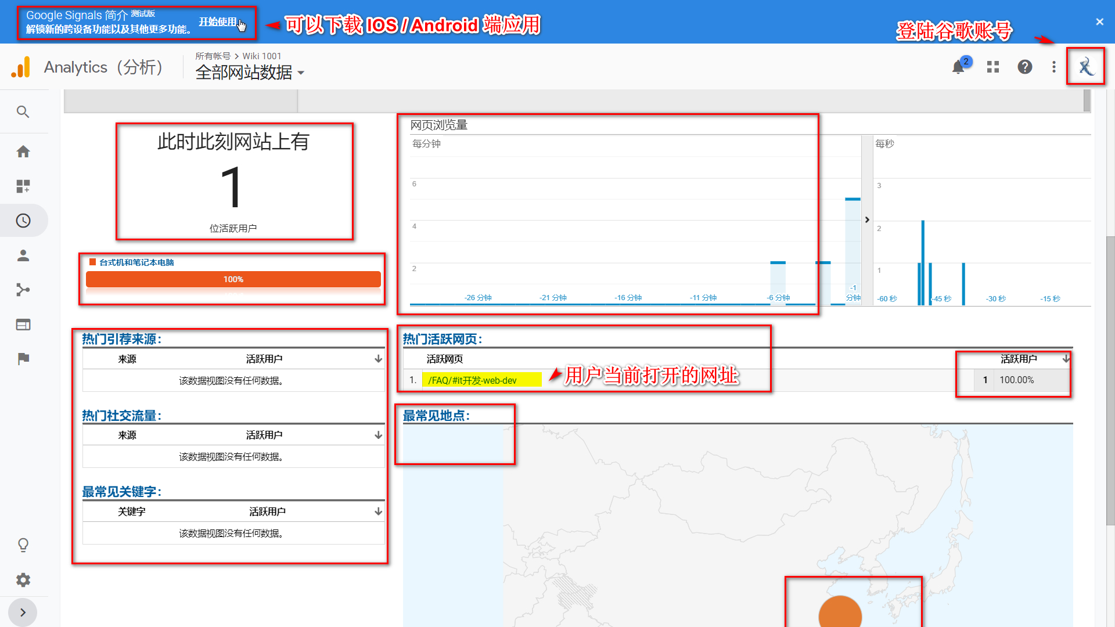Image resolution: width=1115 pixels, height=627 pixels.
Task: Open active page /FAQ/#it开发-web-dev
Action: (472, 380)
